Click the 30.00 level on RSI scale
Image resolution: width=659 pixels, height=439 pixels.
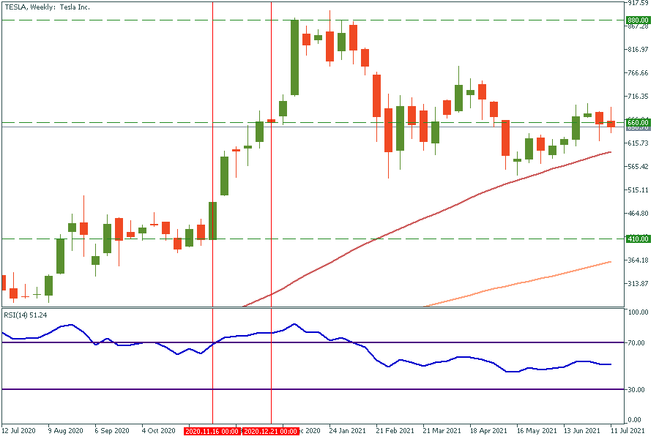click(637, 389)
